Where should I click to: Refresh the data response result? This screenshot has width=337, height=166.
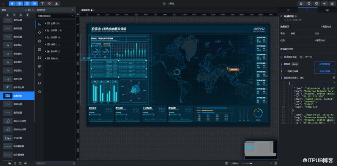tap(333, 77)
